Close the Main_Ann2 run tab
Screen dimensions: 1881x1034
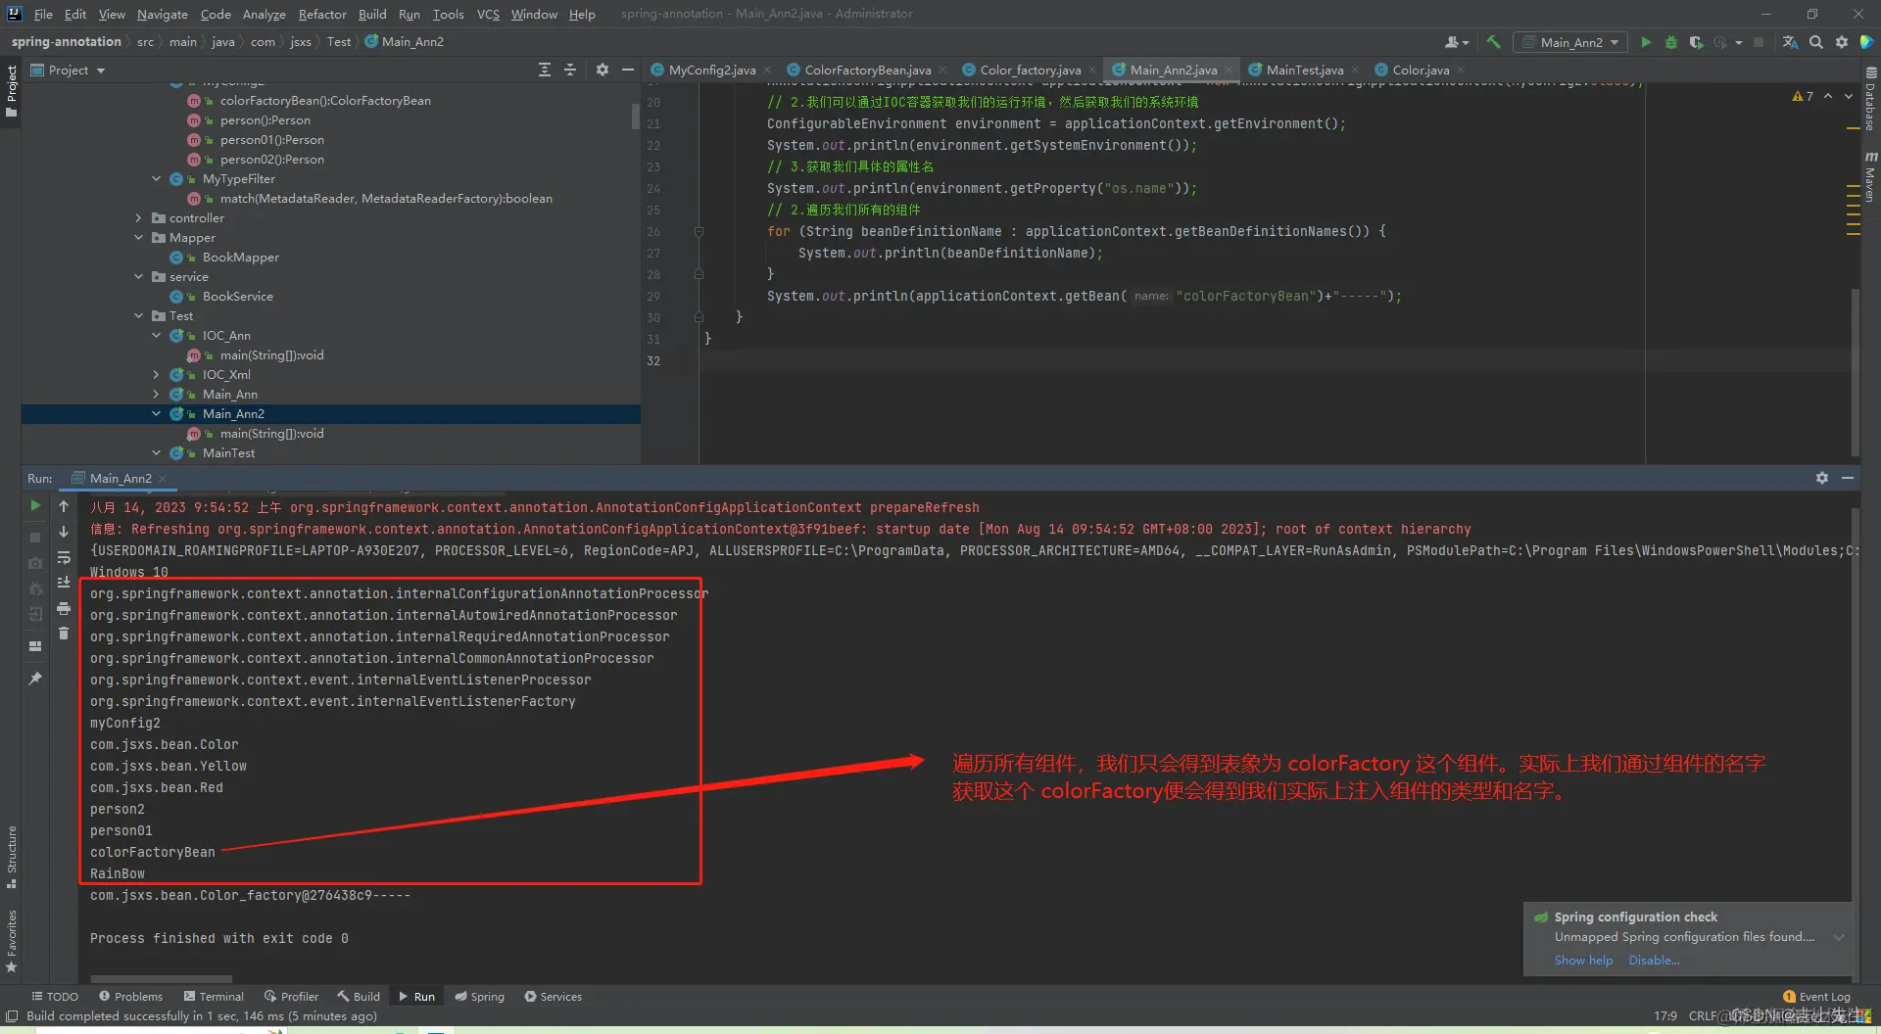pyautogui.click(x=163, y=479)
